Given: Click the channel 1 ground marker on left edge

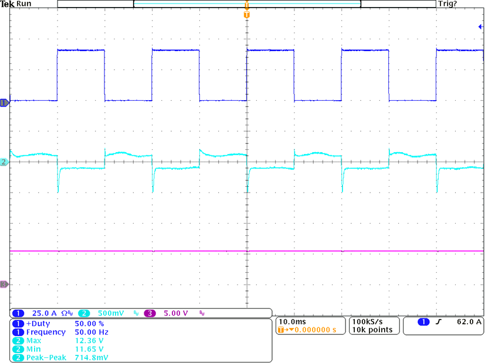Looking at the screenshot, I should (x=5, y=102).
